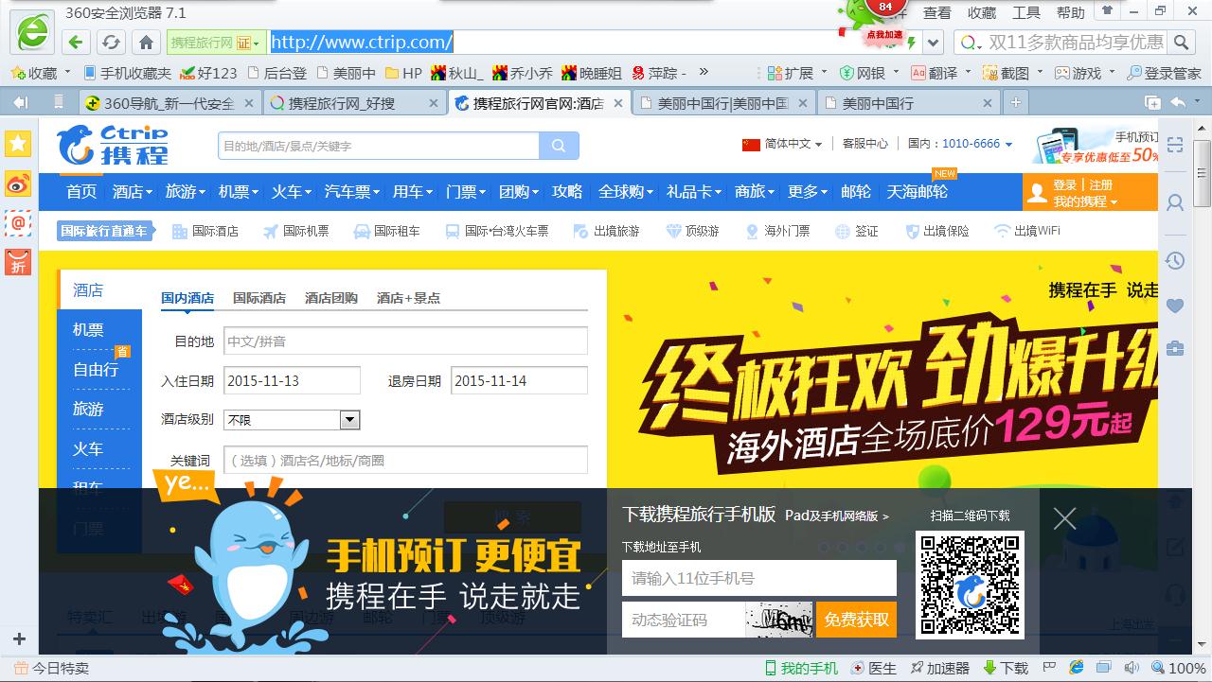This screenshot has height=682, width=1212.
Task: Open the Weibo sidebar icon
Action: [x=18, y=184]
